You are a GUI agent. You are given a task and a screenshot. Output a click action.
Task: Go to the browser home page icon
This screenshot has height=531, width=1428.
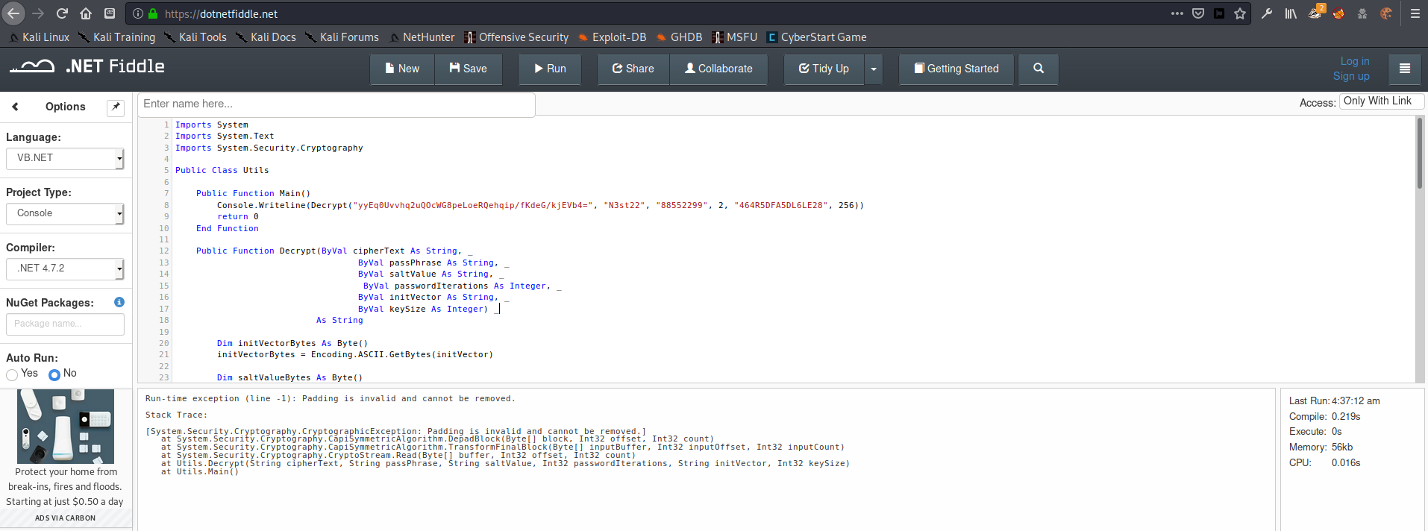click(x=86, y=13)
